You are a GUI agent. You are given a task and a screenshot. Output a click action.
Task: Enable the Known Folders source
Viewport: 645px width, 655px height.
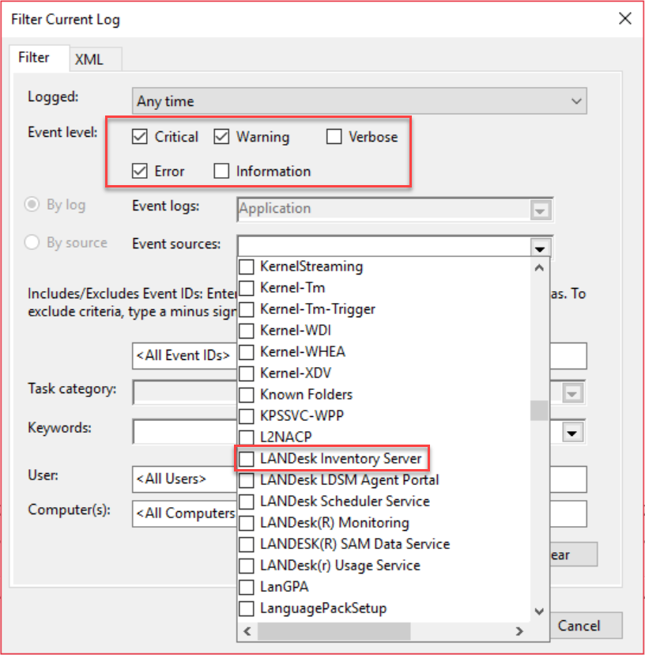[246, 395]
